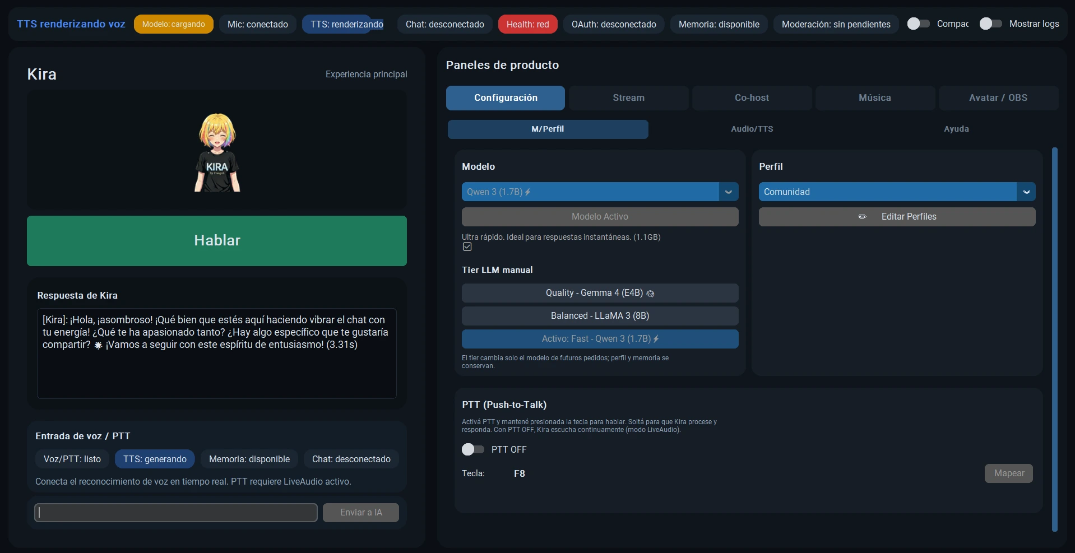The height and width of the screenshot is (553, 1075).
Task: Click Editar Perfiles button
Action: pyautogui.click(x=897, y=217)
